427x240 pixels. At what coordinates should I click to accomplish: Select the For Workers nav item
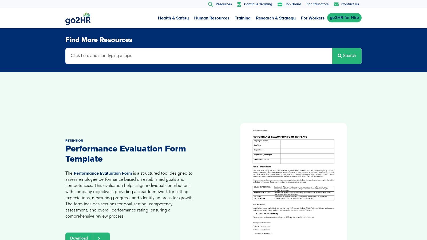click(313, 18)
